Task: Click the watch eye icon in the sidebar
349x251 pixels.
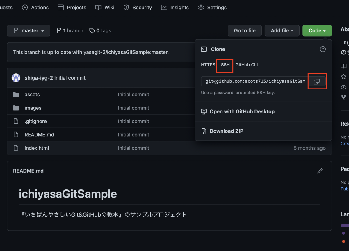Action: tap(343, 87)
